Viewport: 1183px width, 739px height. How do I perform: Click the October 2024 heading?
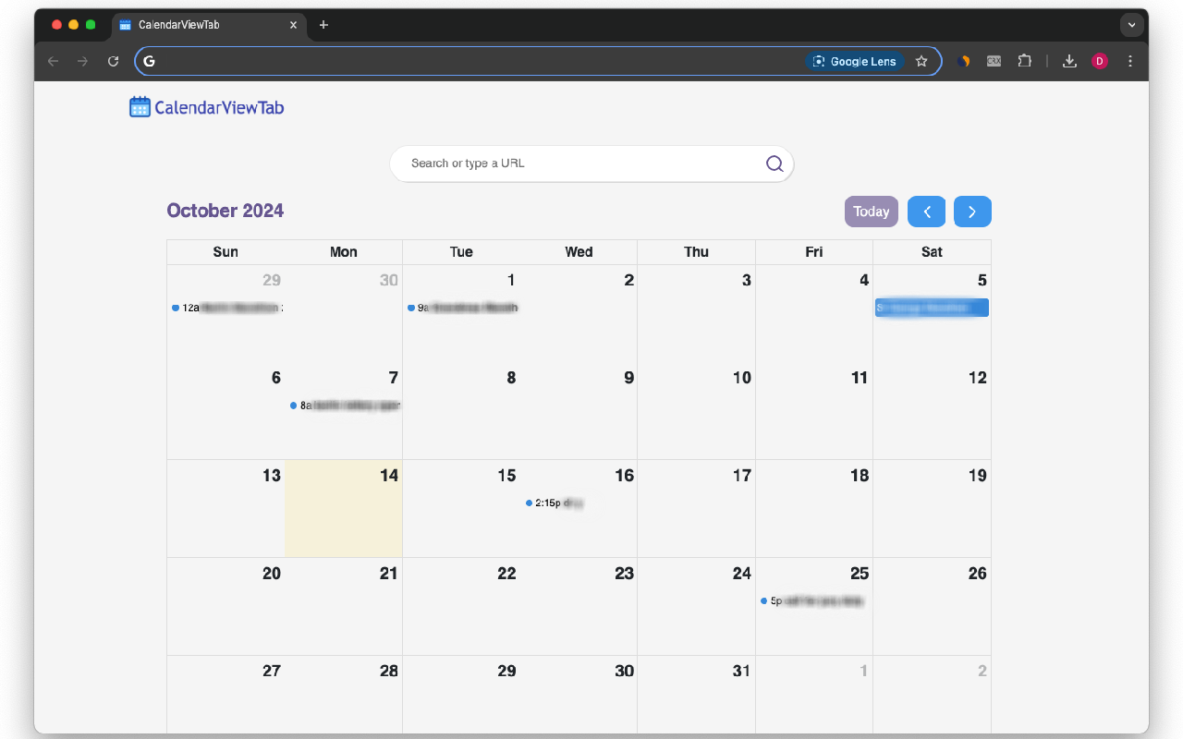tap(225, 211)
